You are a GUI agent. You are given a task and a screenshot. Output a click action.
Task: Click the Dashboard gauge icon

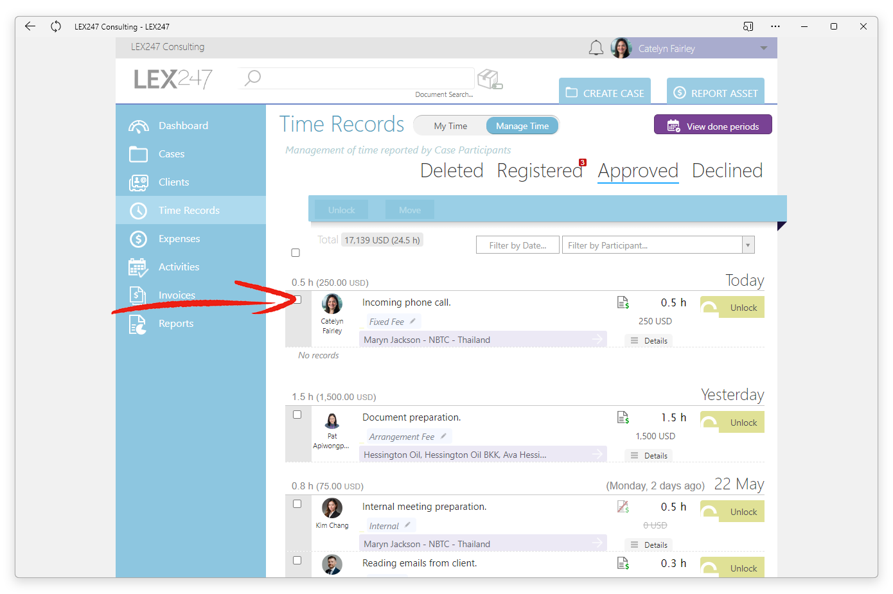tap(138, 126)
